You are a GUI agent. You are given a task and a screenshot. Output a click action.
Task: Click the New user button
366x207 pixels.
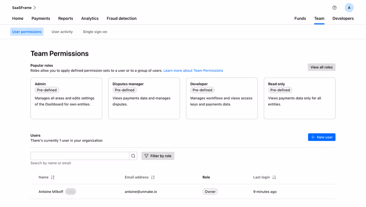click(x=322, y=137)
